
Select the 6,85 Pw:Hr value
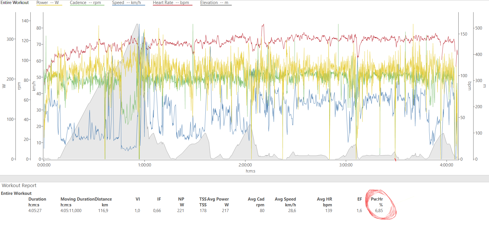point(379,211)
